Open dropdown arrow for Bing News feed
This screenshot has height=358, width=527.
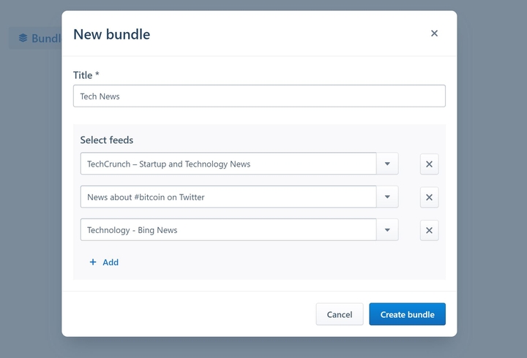pyautogui.click(x=387, y=230)
